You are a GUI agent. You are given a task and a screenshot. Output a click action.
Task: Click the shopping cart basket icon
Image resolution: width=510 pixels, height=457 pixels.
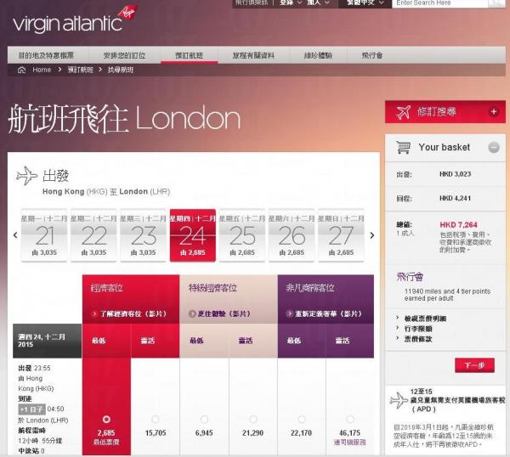pyautogui.click(x=404, y=148)
